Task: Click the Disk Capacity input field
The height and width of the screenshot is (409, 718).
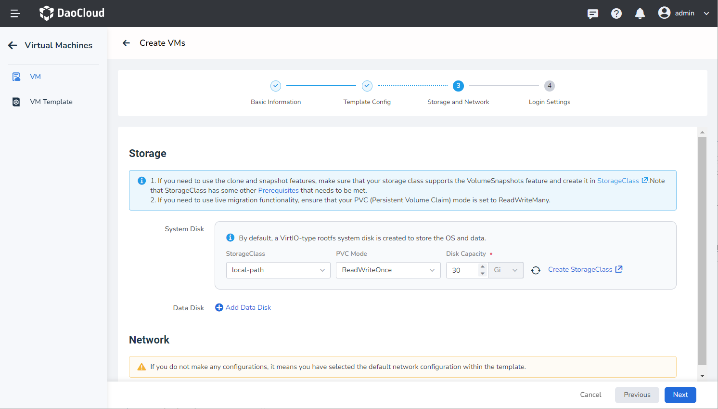Action: coord(462,270)
